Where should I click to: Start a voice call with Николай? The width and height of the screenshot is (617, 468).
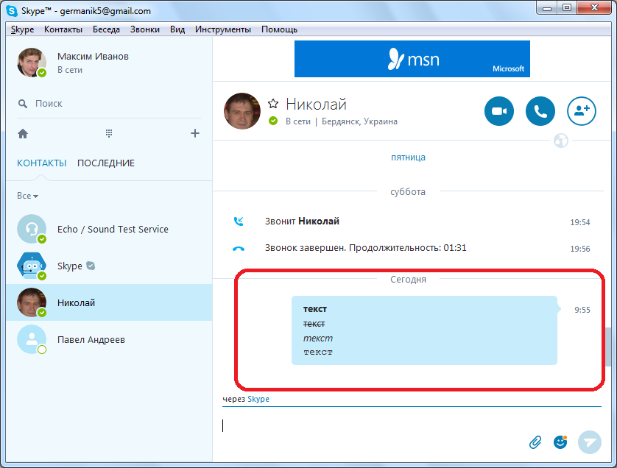click(x=540, y=111)
